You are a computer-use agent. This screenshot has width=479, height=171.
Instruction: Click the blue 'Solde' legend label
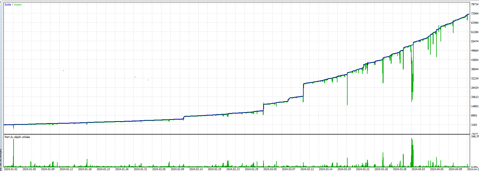tap(8, 5)
